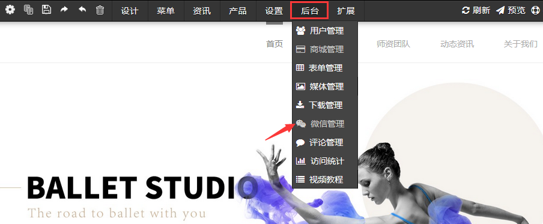Click the redo arrow icon

tap(64, 10)
